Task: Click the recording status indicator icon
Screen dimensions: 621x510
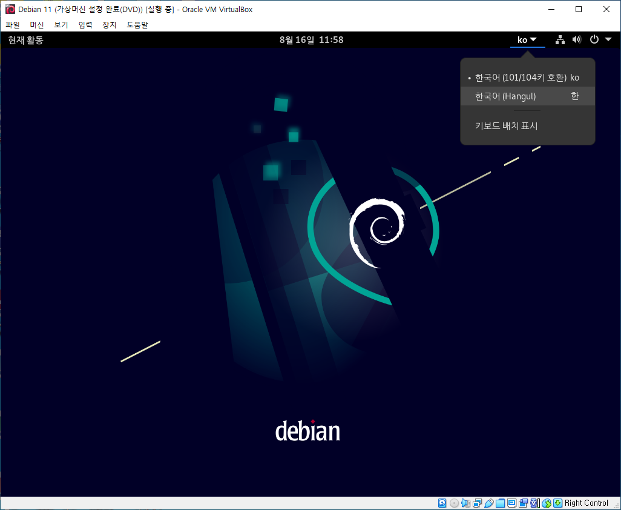Action: point(523,503)
